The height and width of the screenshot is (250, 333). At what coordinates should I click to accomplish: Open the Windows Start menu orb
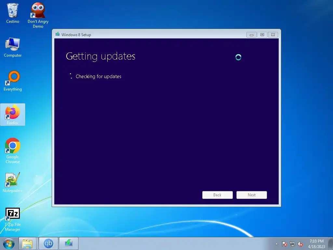[x=9, y=243]
